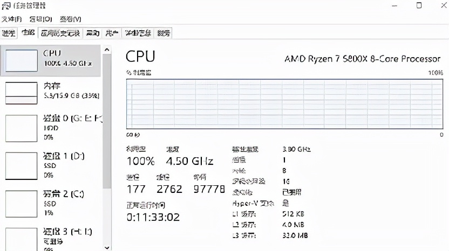Switch to the App history tab
This screenshot has height=251, width=449.
(60, 33)
